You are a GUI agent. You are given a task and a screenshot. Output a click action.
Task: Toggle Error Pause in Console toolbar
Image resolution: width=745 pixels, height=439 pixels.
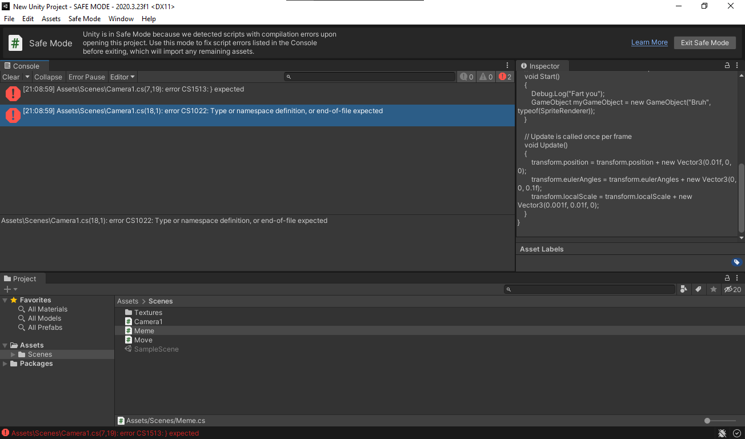(87, 77)
